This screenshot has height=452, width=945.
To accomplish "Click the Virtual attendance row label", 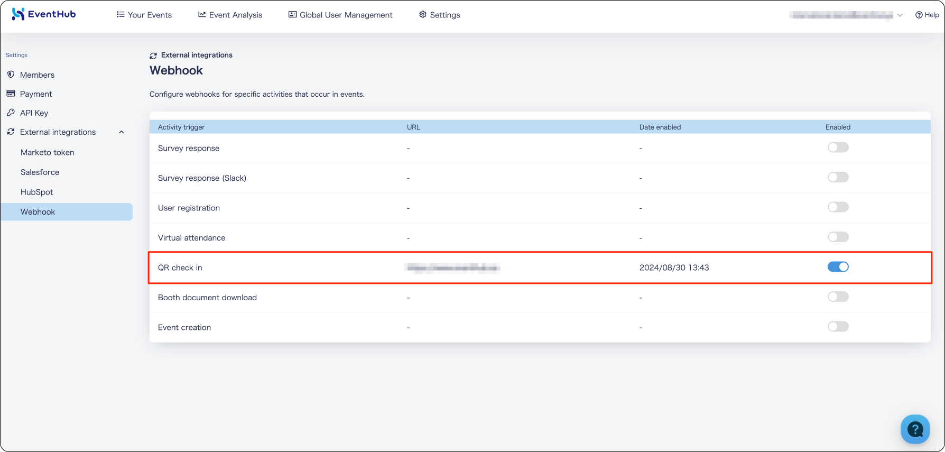I will click(192, 238).
